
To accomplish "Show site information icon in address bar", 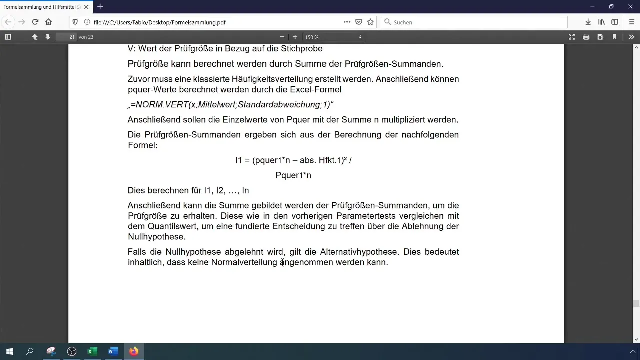I will 87,22.
